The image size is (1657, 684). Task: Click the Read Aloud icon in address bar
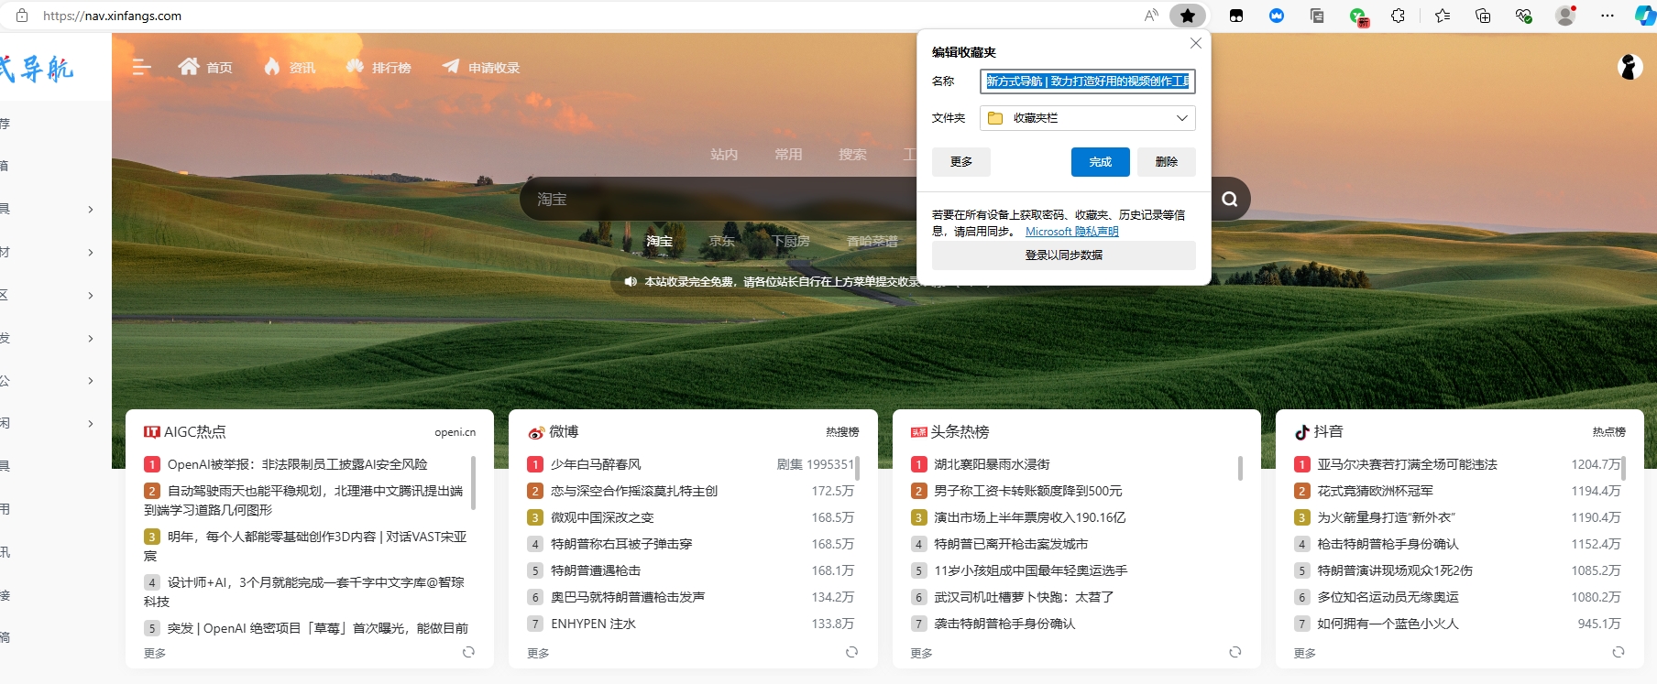click(x=1151, y=16)
